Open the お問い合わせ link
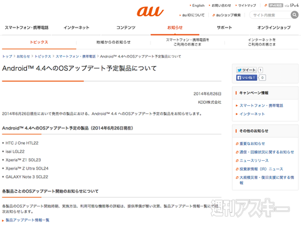Screen dimensions: 301x229 coord(221,6)
